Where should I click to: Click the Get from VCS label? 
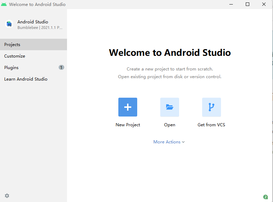click(x=211, y=125)
